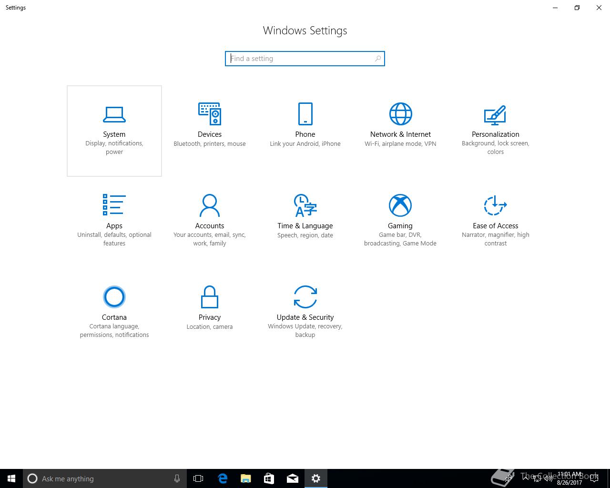Screen dimensions: 610x488
Task: Open the Apps list icon
Action: point(114,205)
